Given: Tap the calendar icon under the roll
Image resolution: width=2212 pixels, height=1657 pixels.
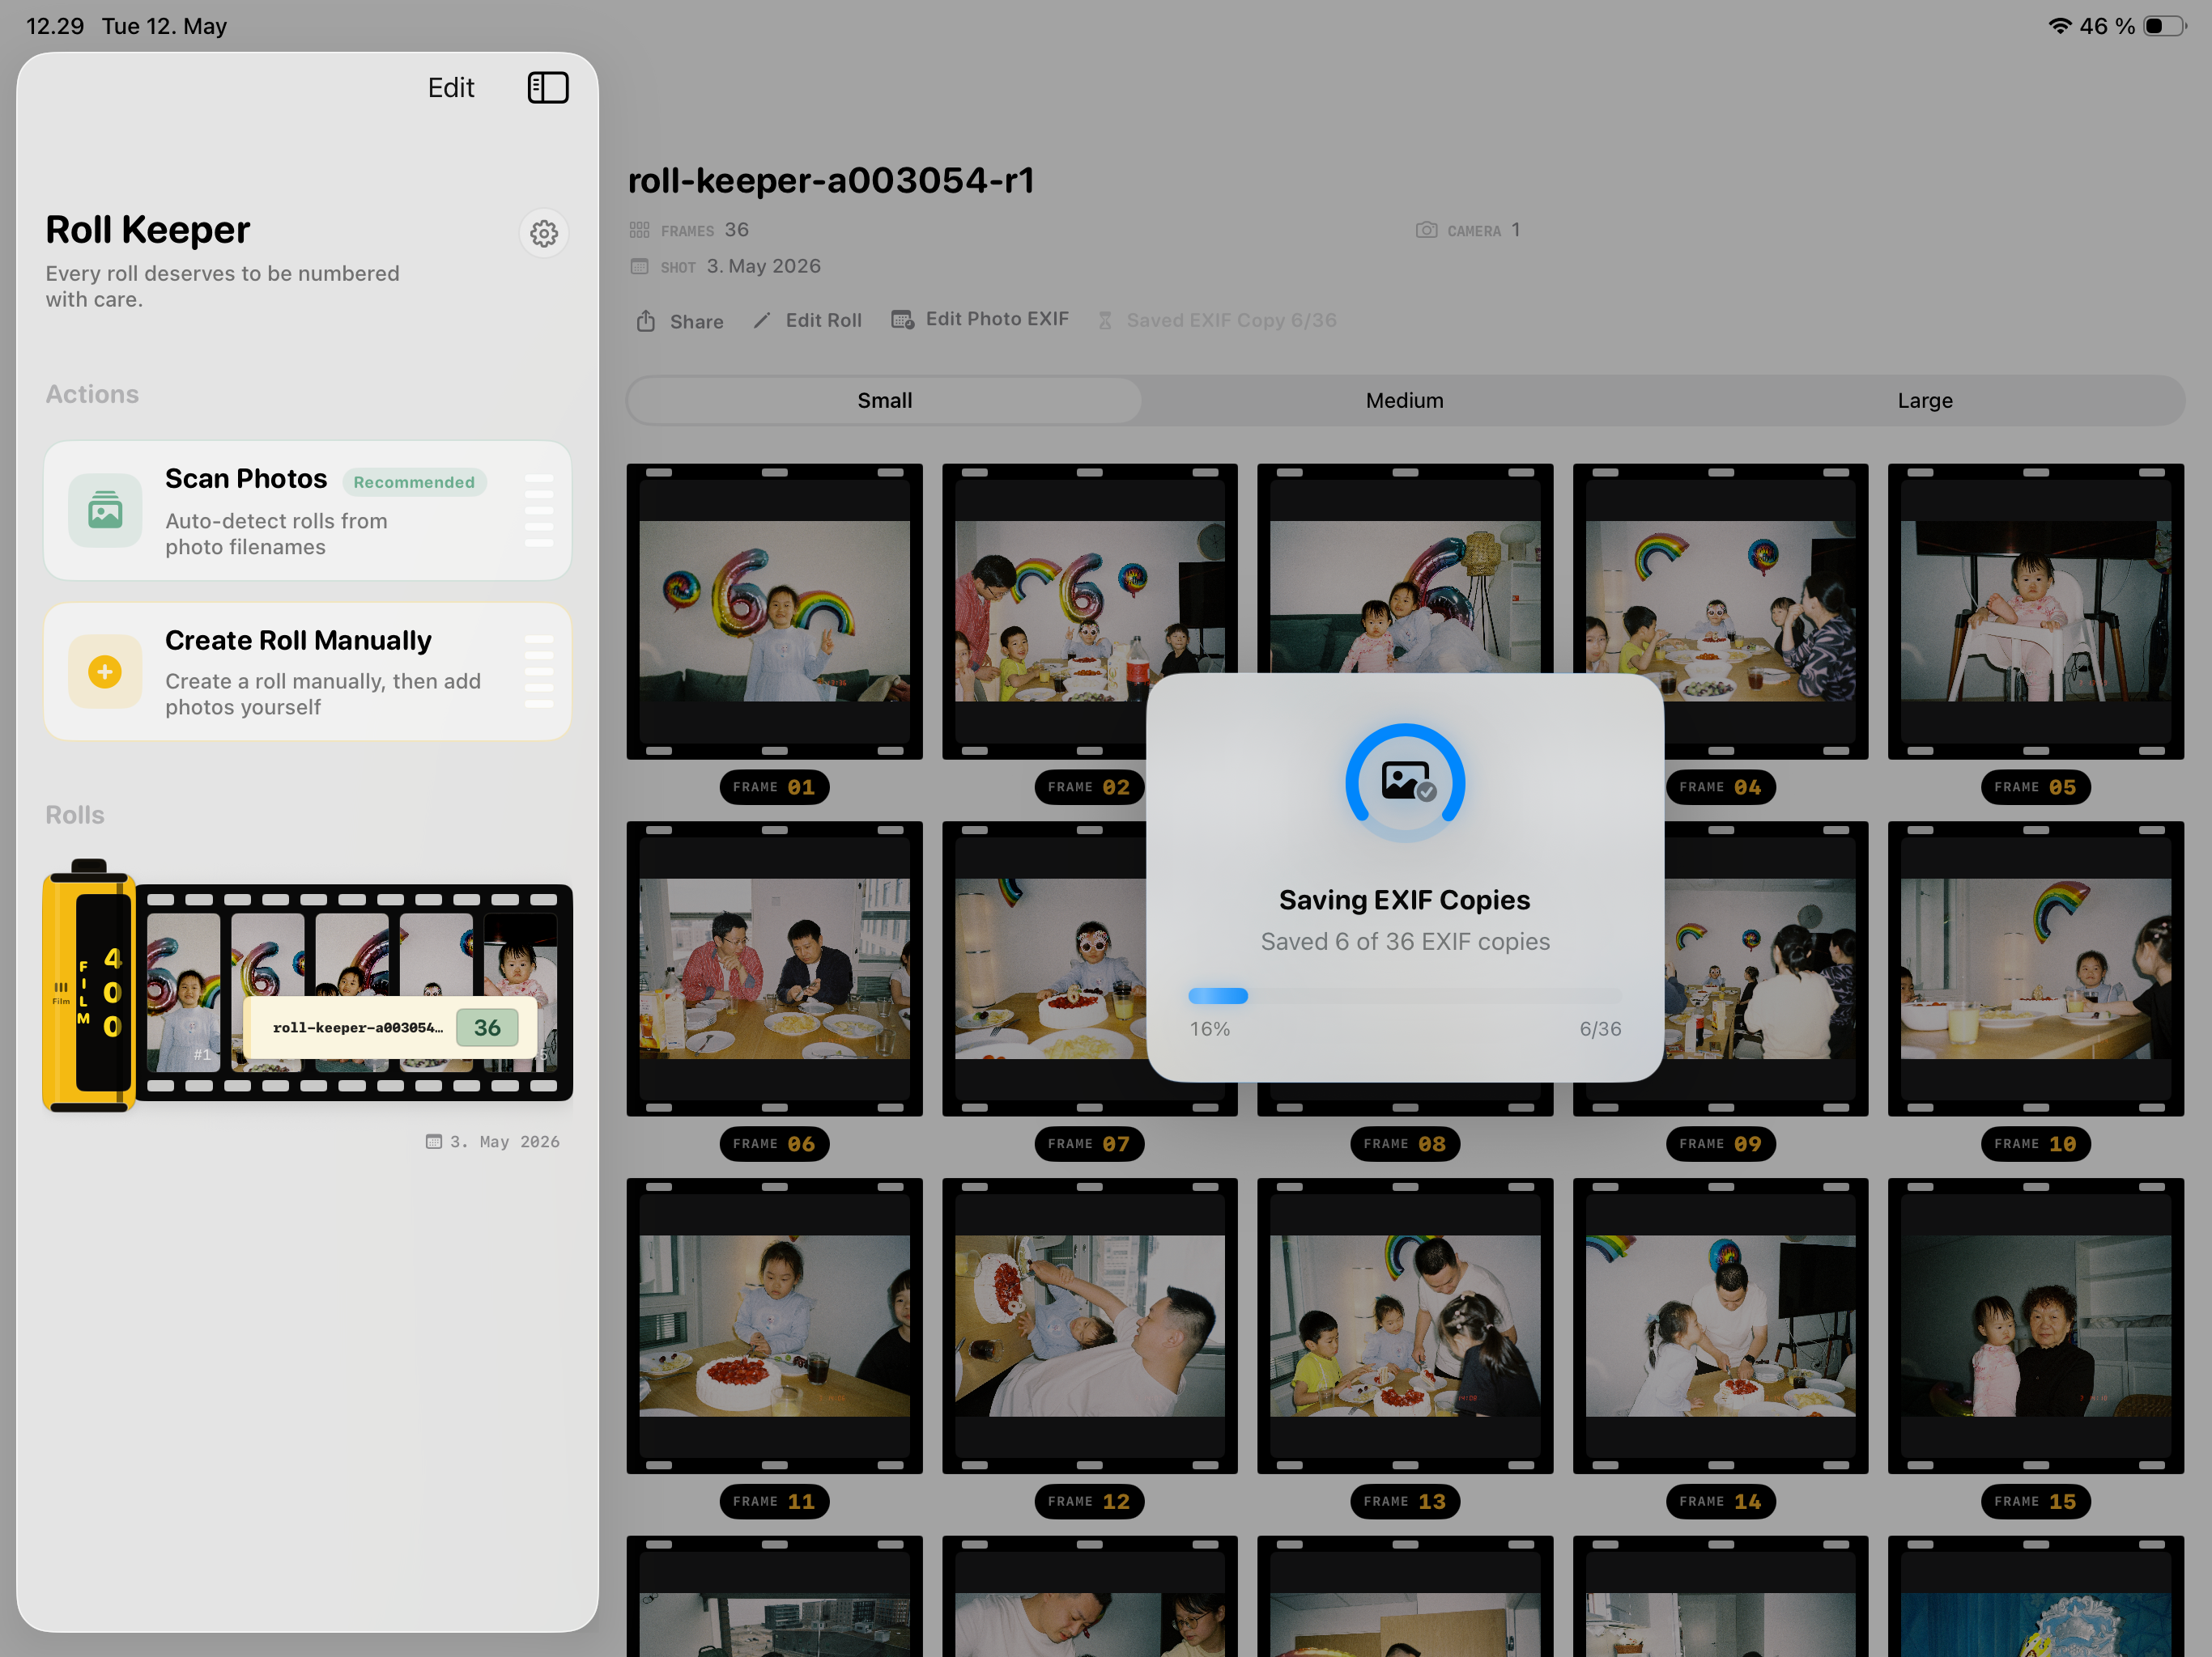Looking at the screenshot, I should click(434, 1142).
